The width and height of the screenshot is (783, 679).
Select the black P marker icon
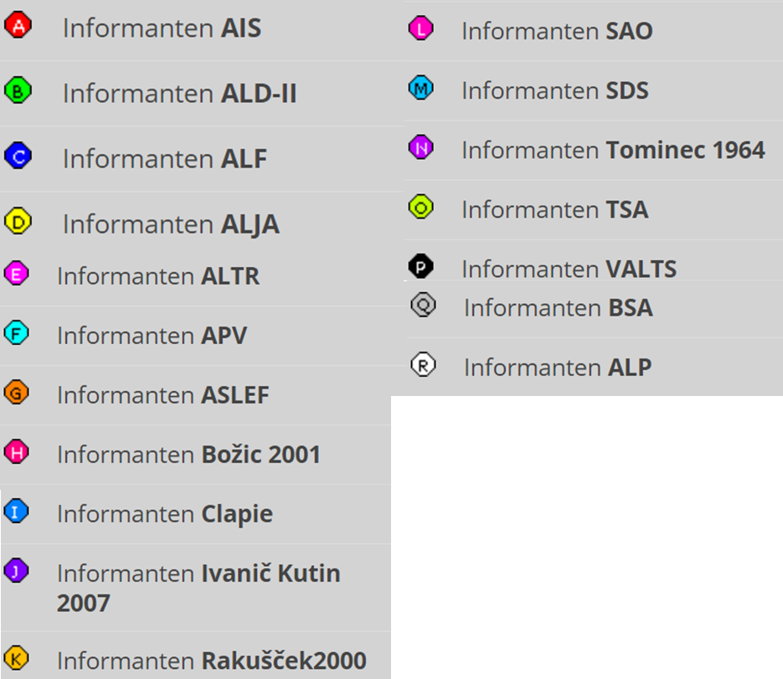click(x=421, y=267)
